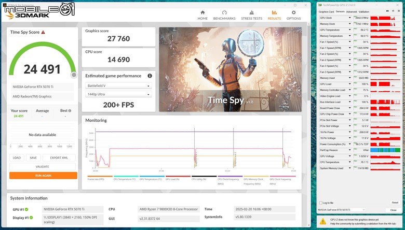Click the orange RUN AGAIN button
This screenshot has width=405, height=230.
click(x=43, y=176)
